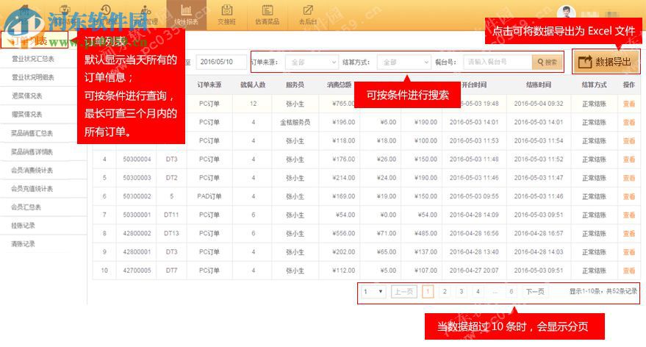646x347 pixels.
Task: Click table number DT11 cell
Action: click(x=171, y=215)
